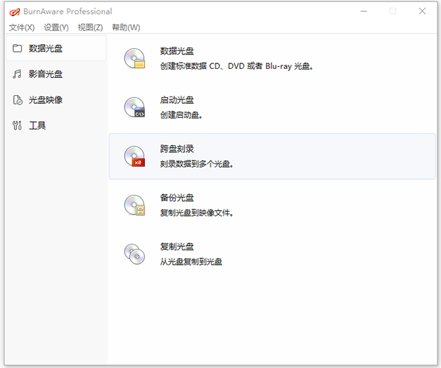Screen dimensions: 441x368
Task: Click description text 复制光盘到映像文件
Action: click(196, 213)
